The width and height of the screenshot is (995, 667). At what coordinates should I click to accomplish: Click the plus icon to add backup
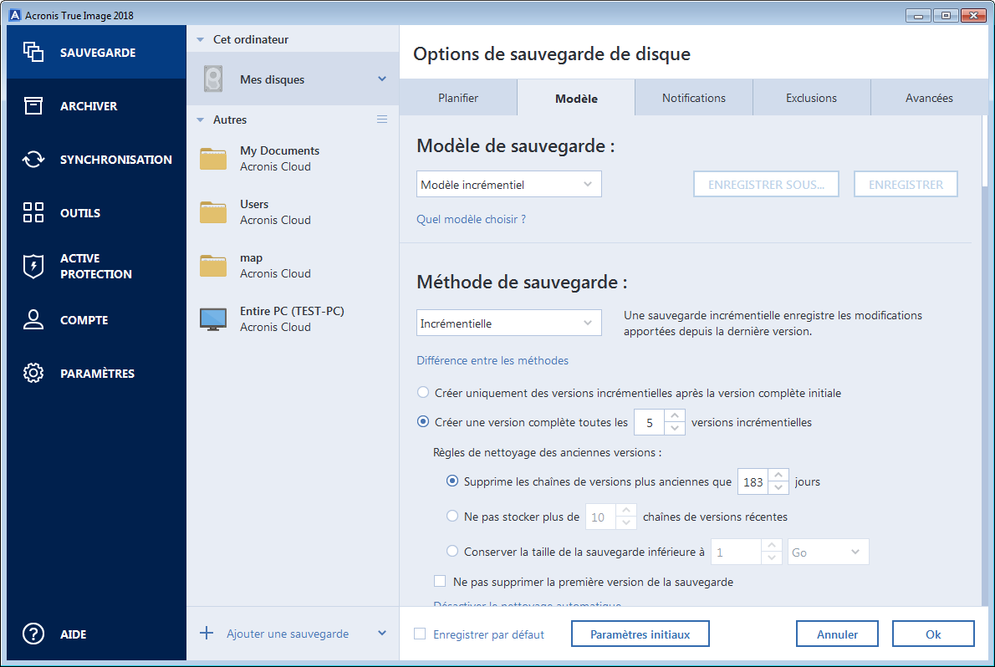tap(207, 633)
